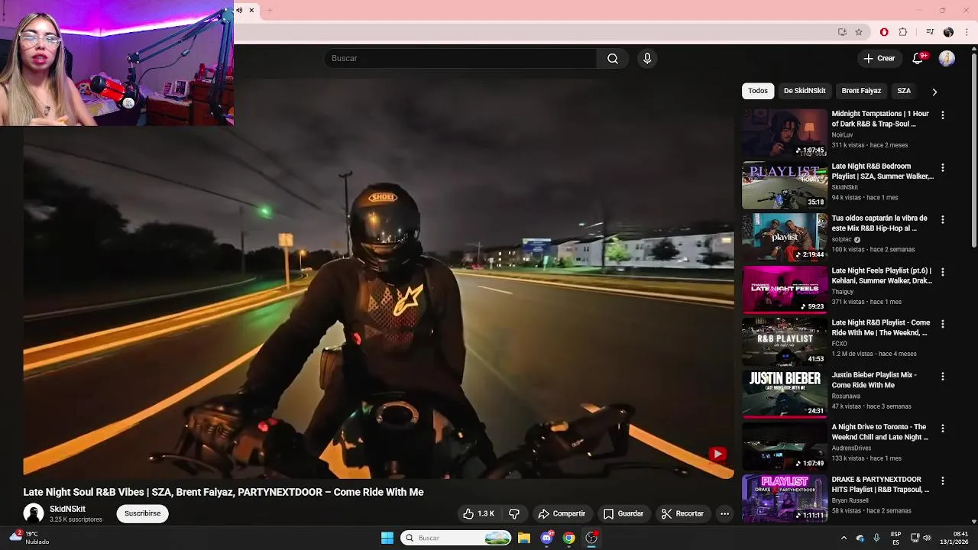This screenshot has height=550, width=978.
Task: Open options for Justin Bieber Playlist Mix
Action: pos(943,377)
